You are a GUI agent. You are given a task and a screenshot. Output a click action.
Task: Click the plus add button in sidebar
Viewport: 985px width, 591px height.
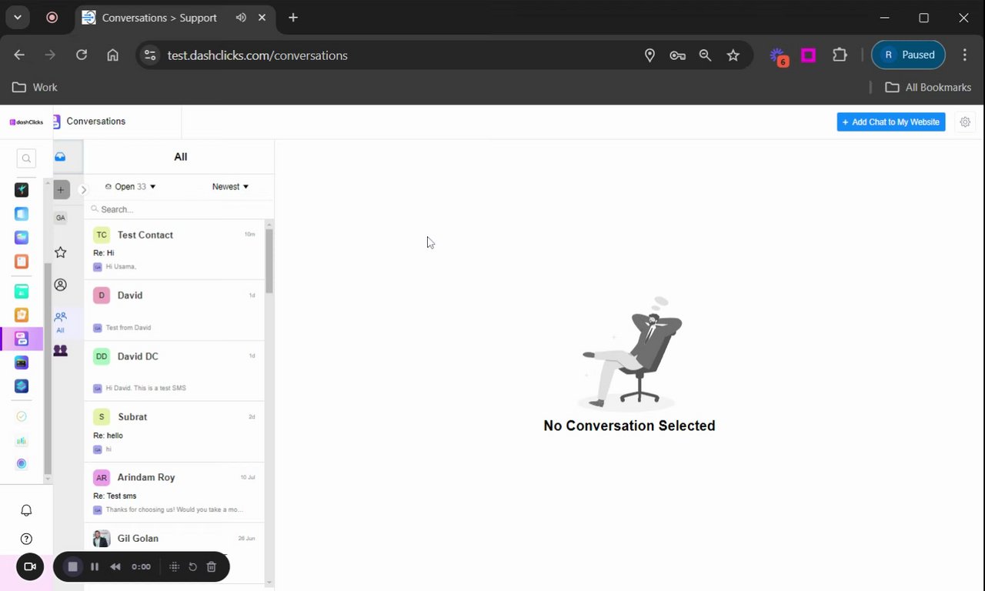click(61, 189)
